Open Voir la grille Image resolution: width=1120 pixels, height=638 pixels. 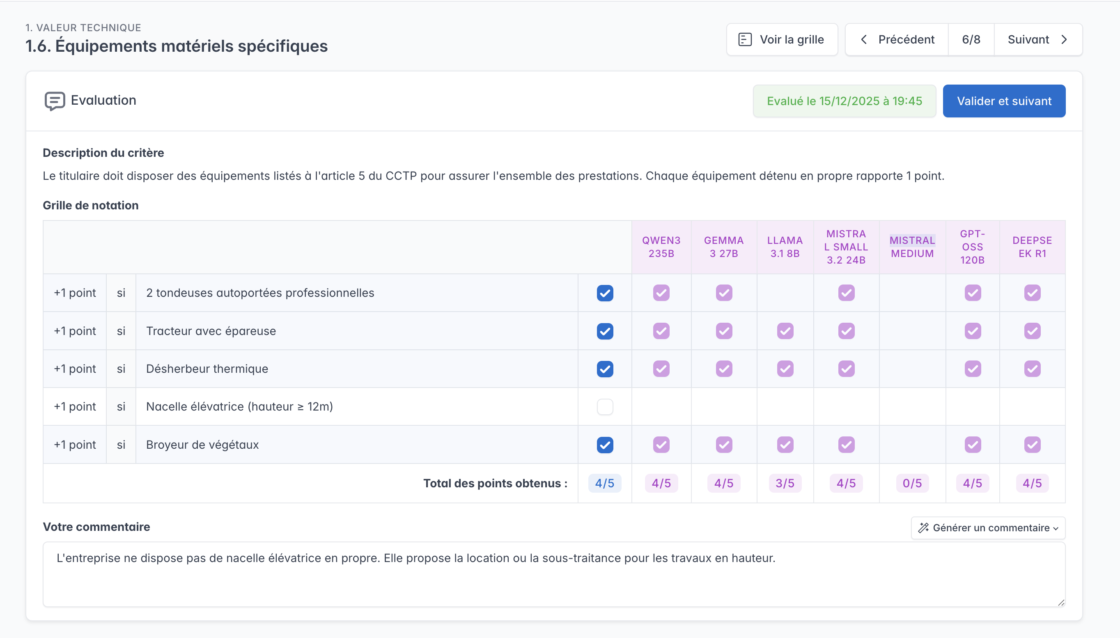point(782,39)
